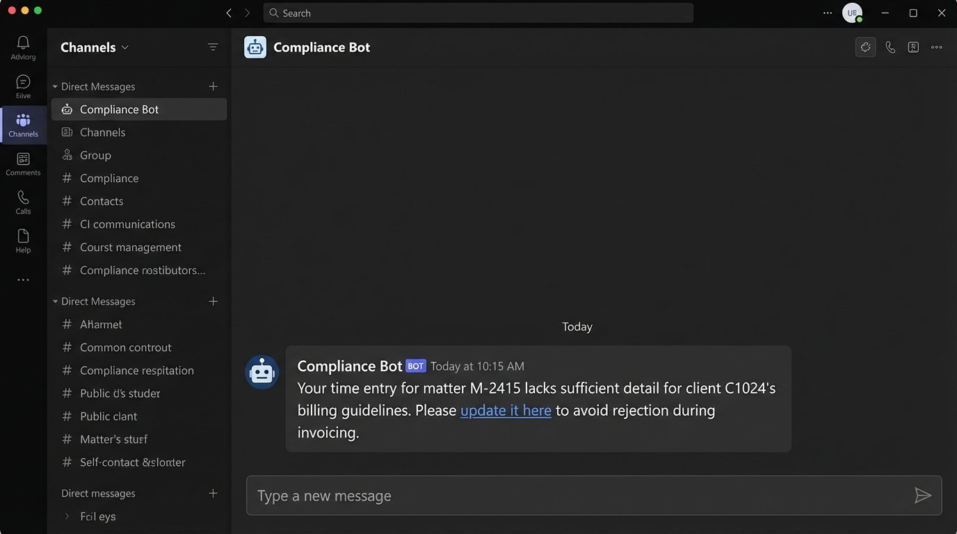This screenshot has height=534, width=957.
Task: Open the Calls section in left rail
Action: [23, 202]
